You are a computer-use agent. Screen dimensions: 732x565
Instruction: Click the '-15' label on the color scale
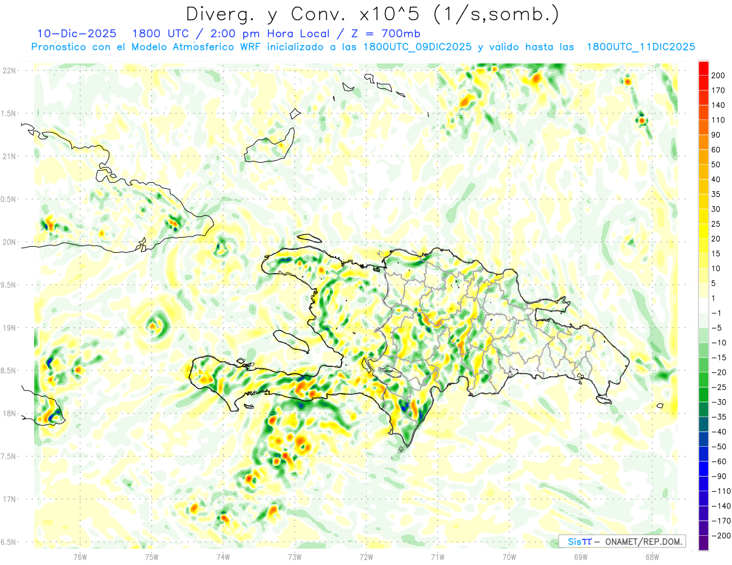[720, 358]
